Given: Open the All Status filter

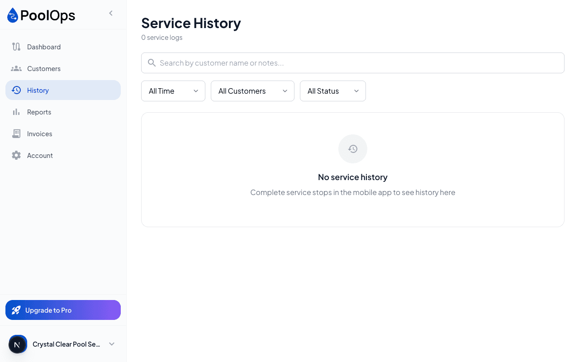Looking at the screenshot, I should [333, 91].
